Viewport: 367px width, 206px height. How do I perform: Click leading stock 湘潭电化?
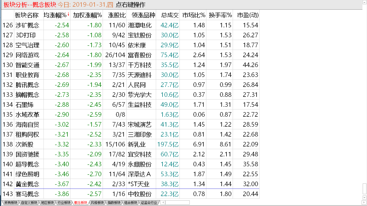coord(140,25)
